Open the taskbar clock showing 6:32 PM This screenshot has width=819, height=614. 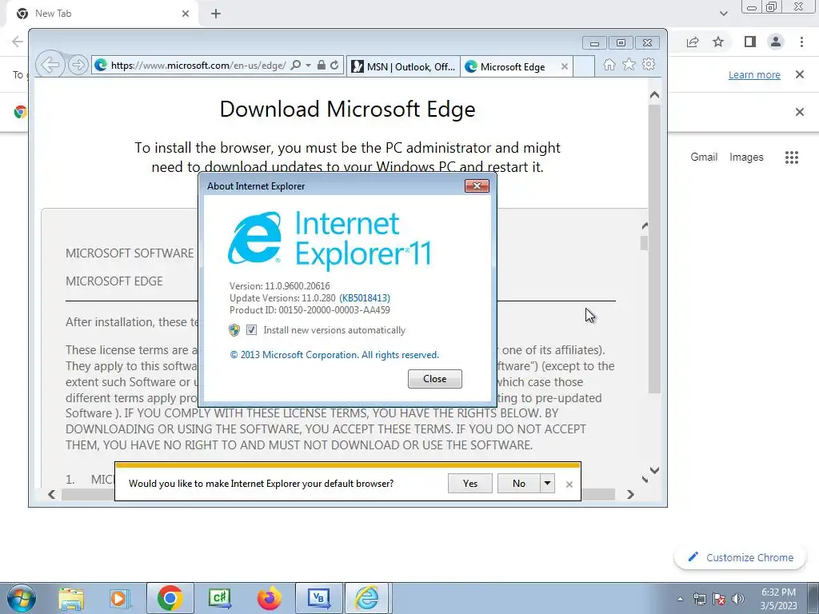[x=778, y=599]
